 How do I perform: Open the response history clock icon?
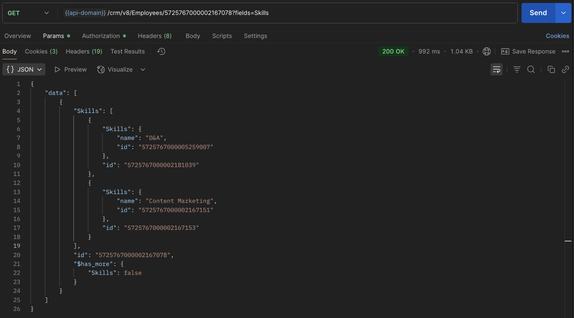161,51
